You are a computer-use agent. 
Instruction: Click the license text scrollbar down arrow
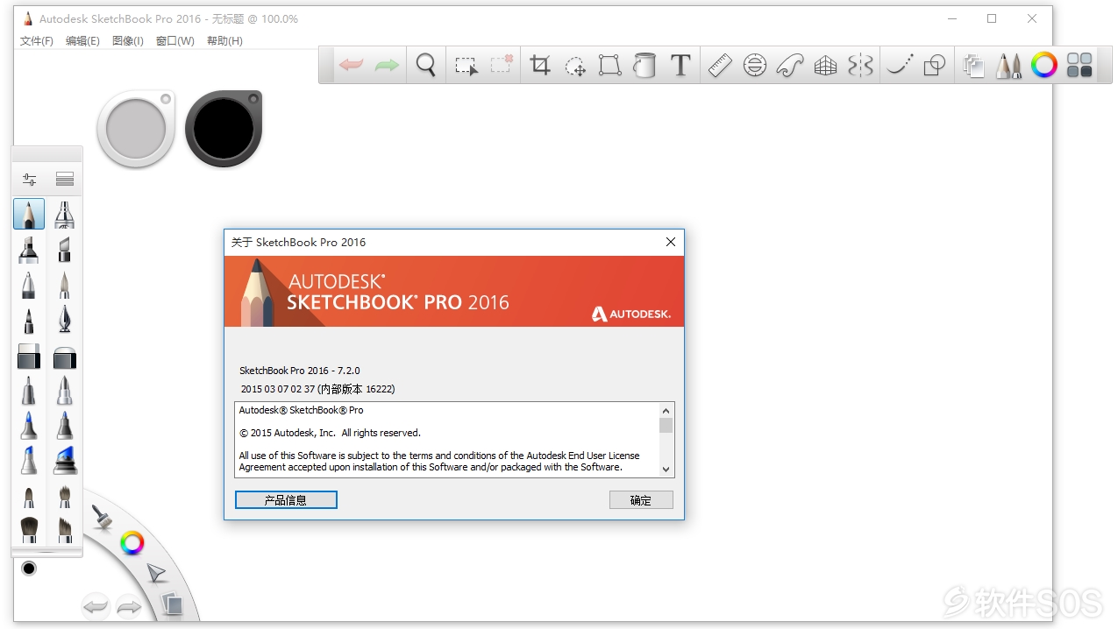click(666, 470)
